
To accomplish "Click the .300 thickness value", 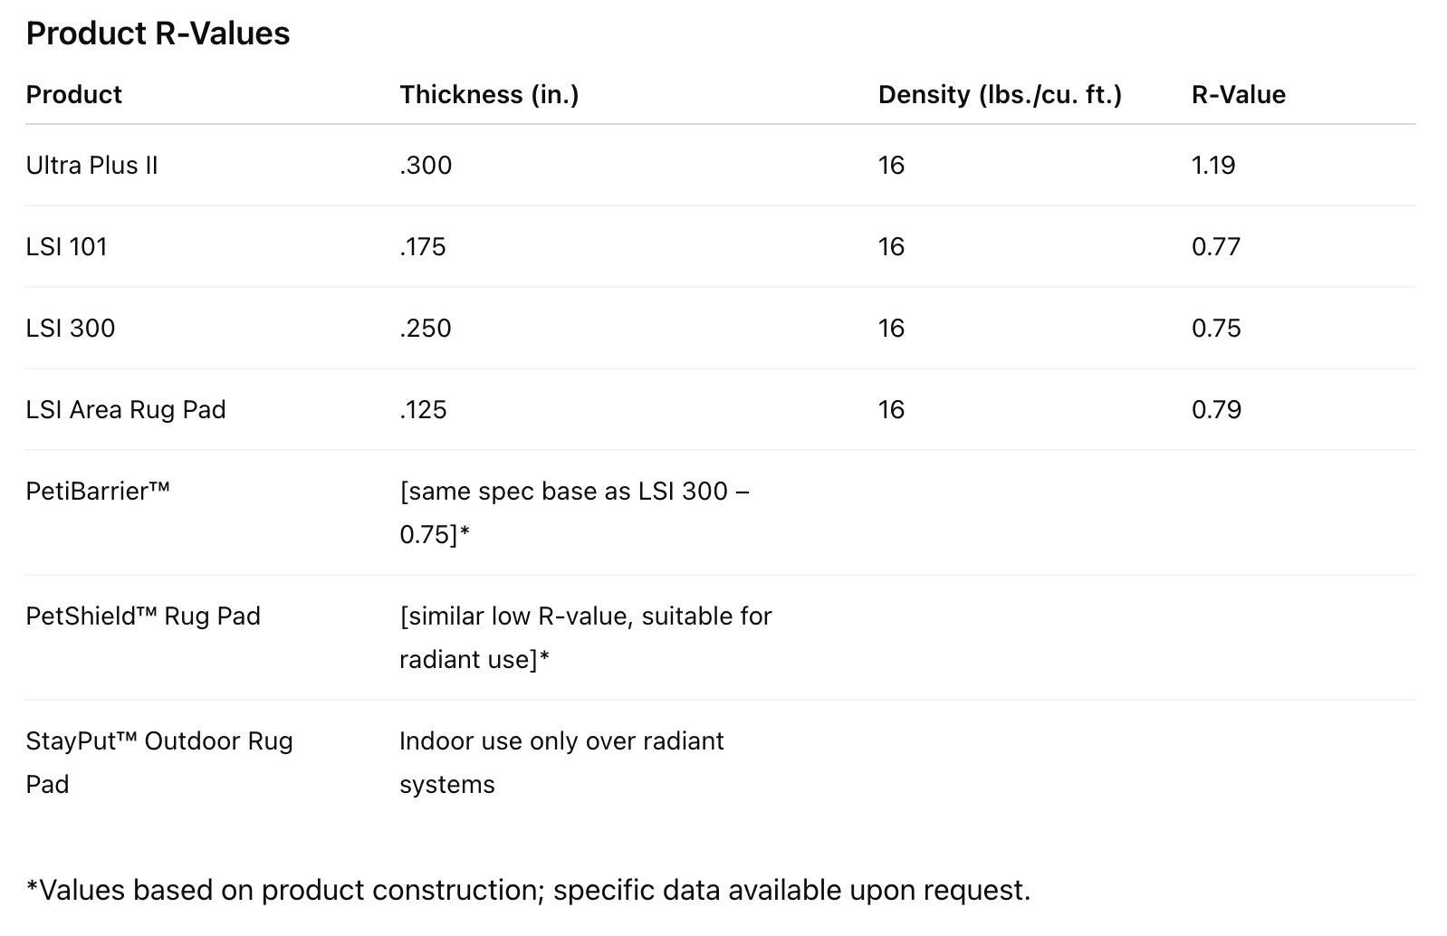I will click(x=426, y=165).
